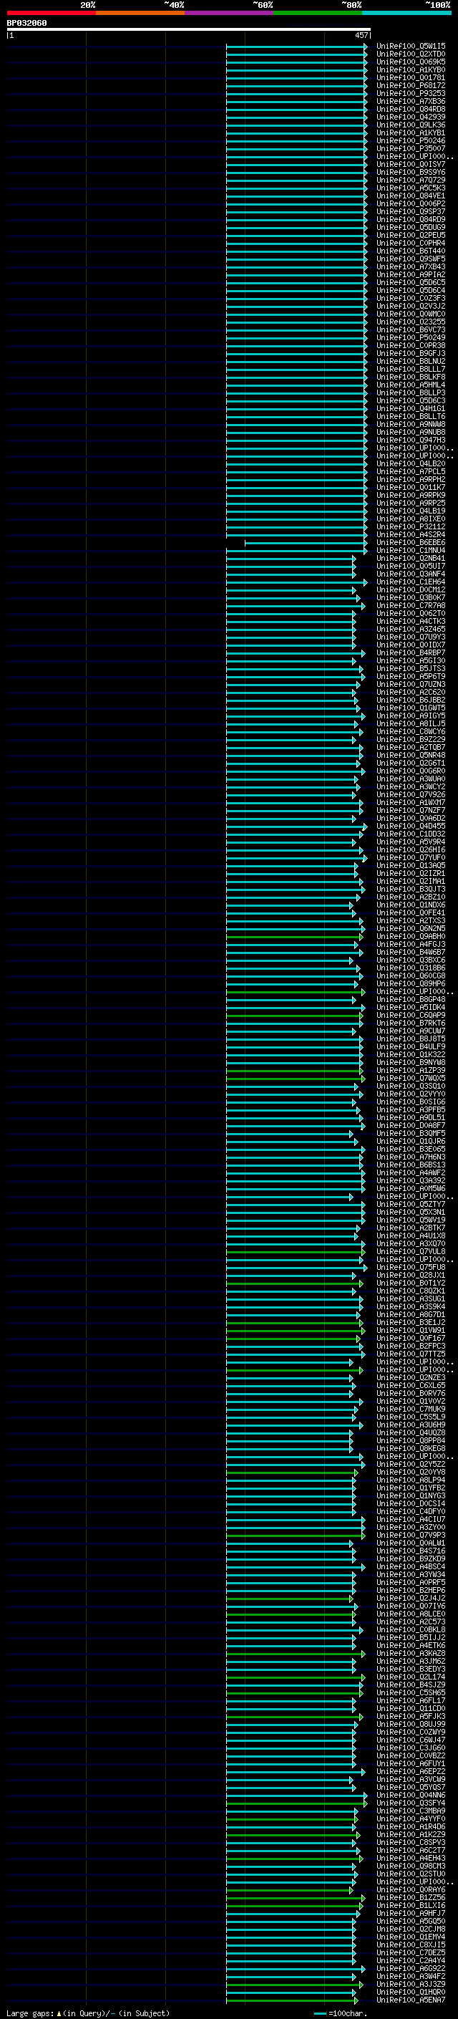Open hit UniRef100_Q069K5

411,62
